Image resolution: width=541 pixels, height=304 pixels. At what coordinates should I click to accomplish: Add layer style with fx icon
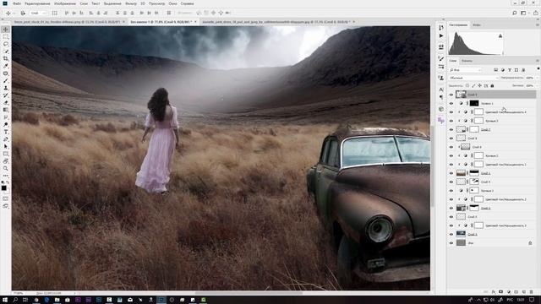(x=494, y=292)
